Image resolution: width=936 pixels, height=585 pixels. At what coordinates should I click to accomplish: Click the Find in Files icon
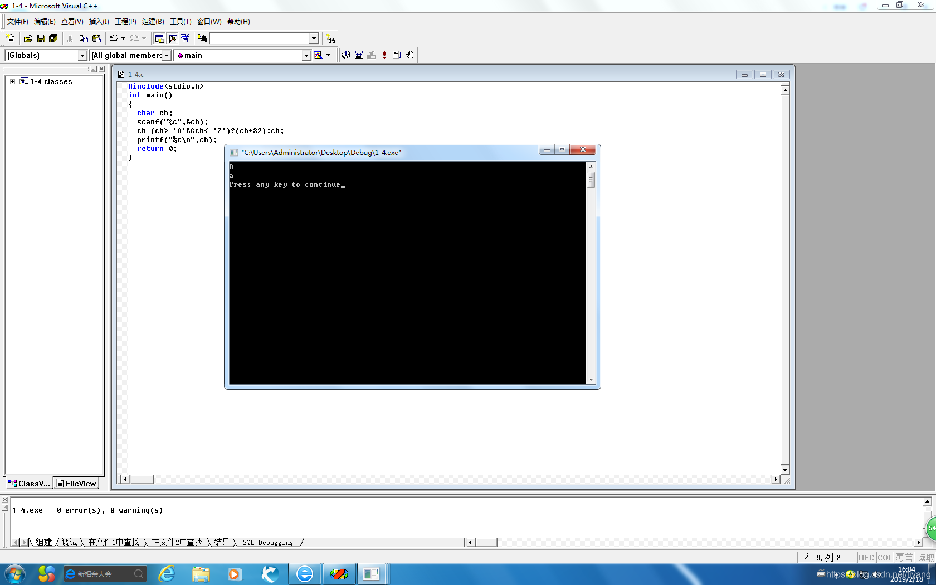click(202, 38)
